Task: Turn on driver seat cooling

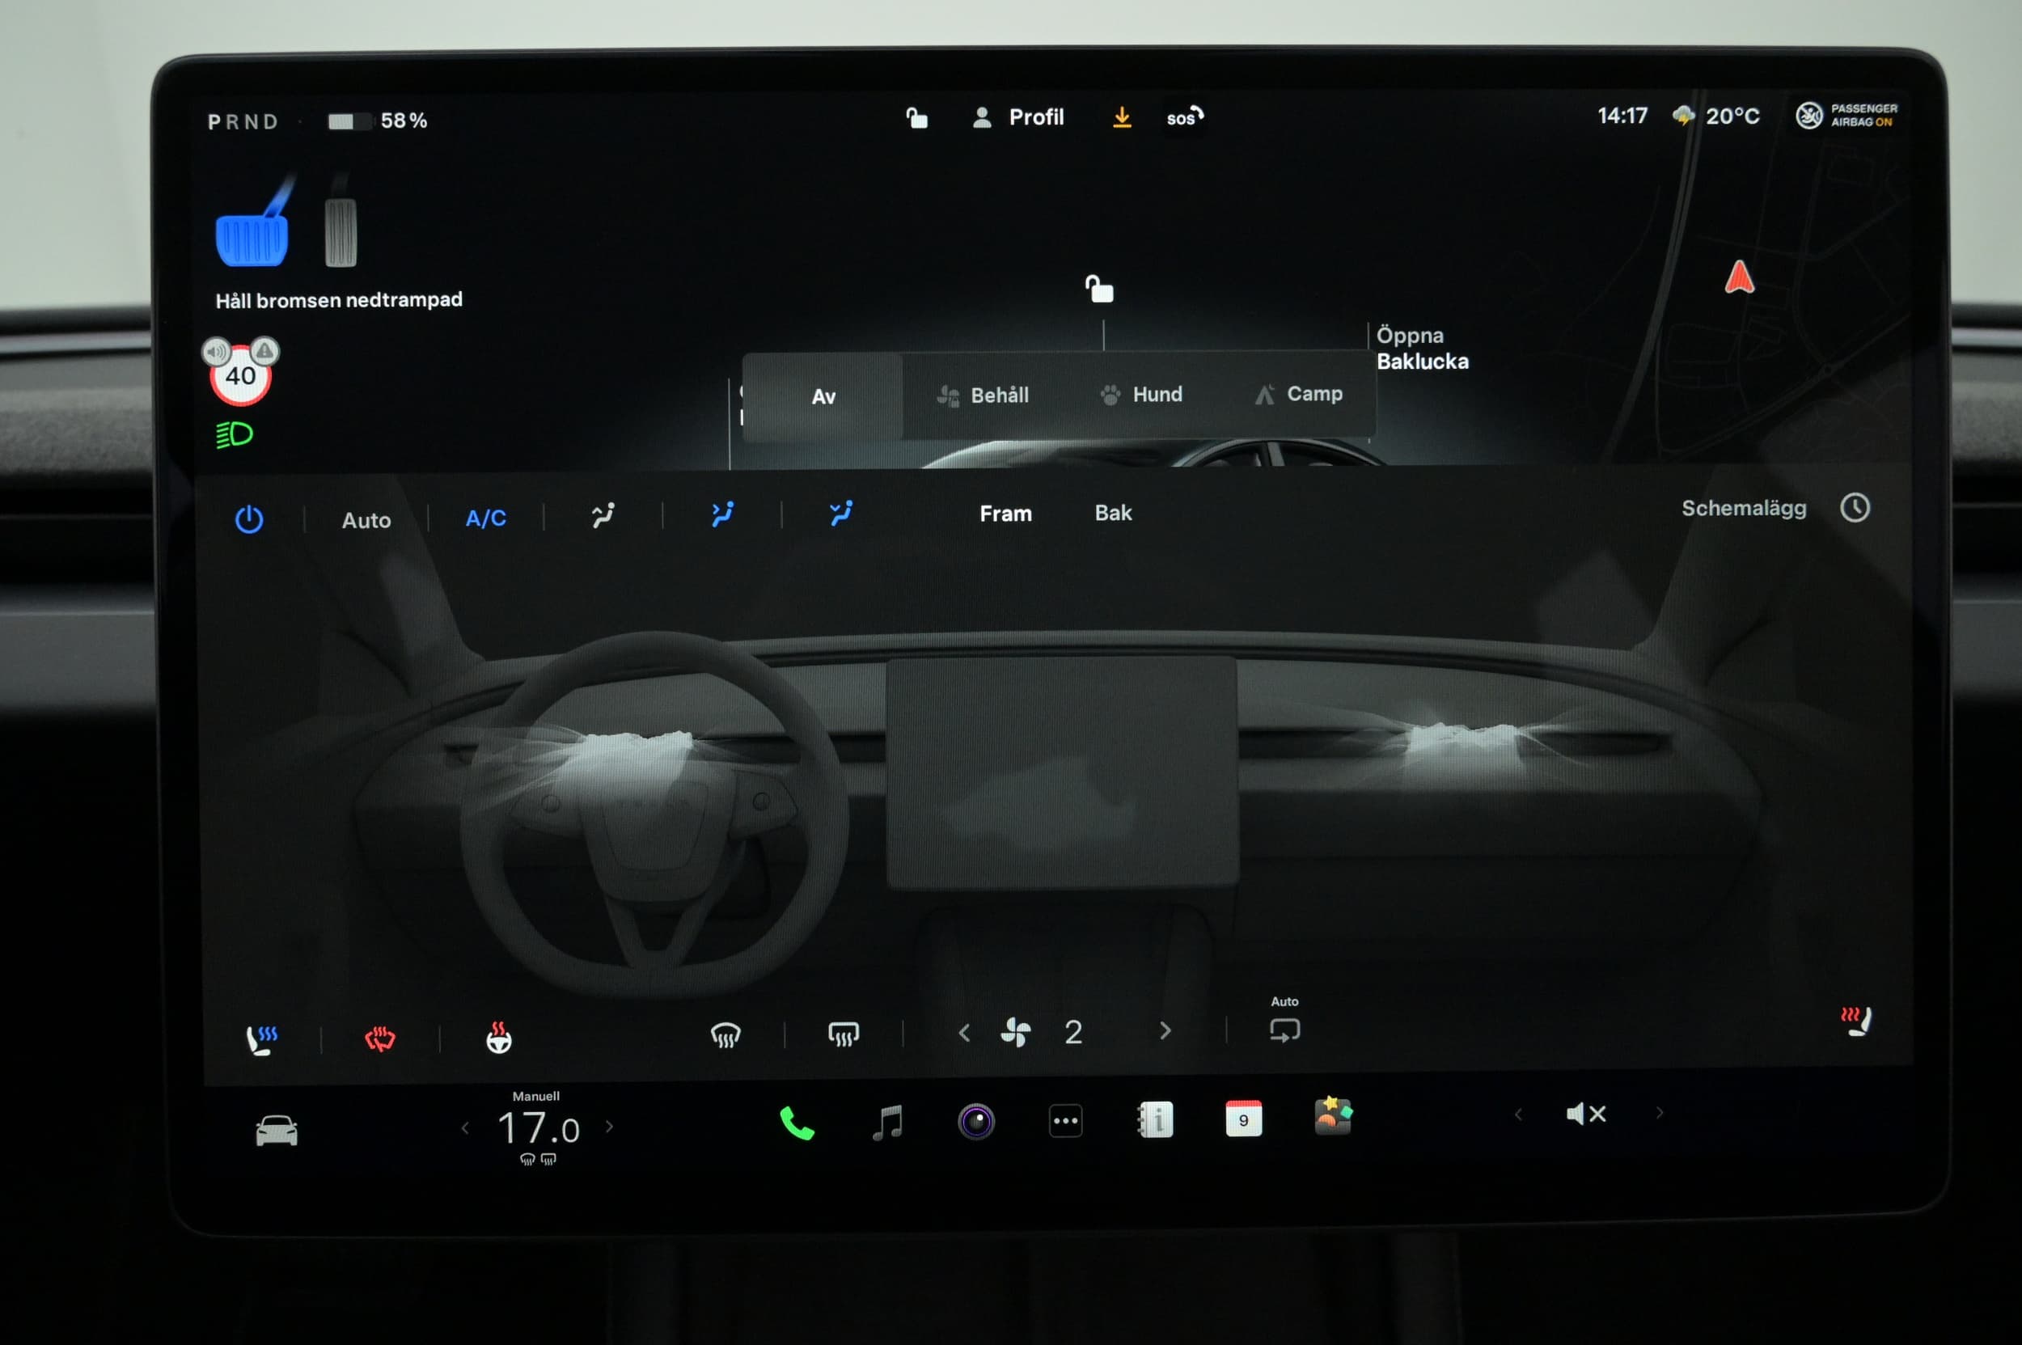Action: click(262, 1039)
